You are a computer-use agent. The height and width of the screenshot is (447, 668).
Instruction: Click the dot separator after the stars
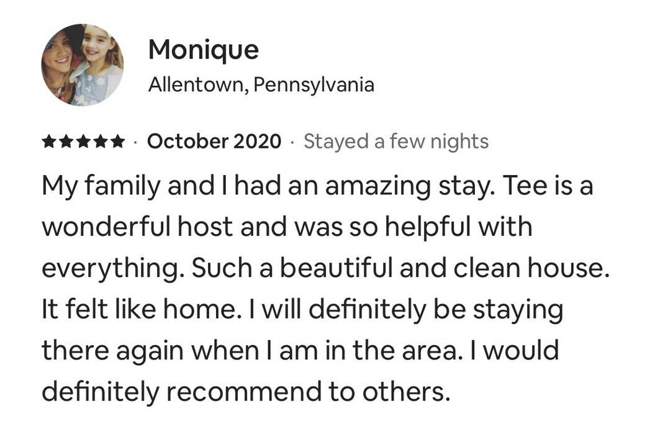pos(136,142)
